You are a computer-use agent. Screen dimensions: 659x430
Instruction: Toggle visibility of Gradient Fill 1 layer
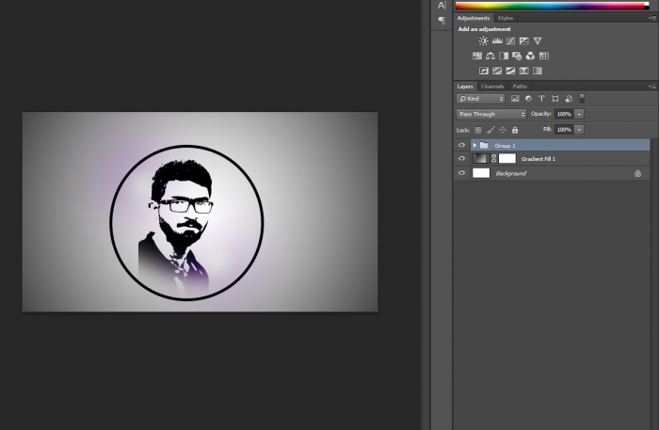click(x=461, y=159)
